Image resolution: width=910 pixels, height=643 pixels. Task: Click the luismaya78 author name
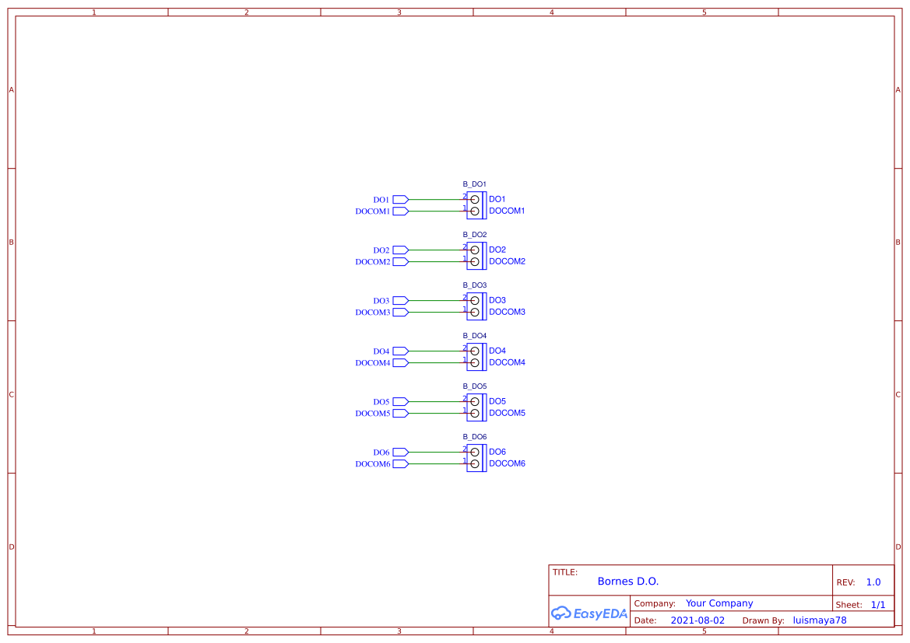click(819, 620)
